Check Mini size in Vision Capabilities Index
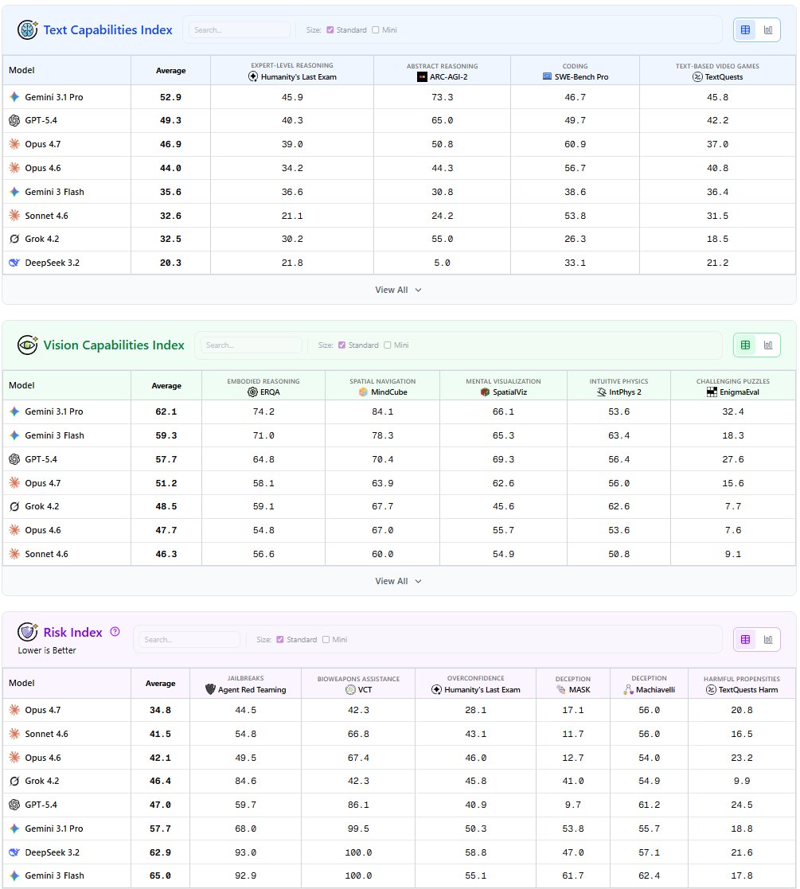 click(387, 345)
